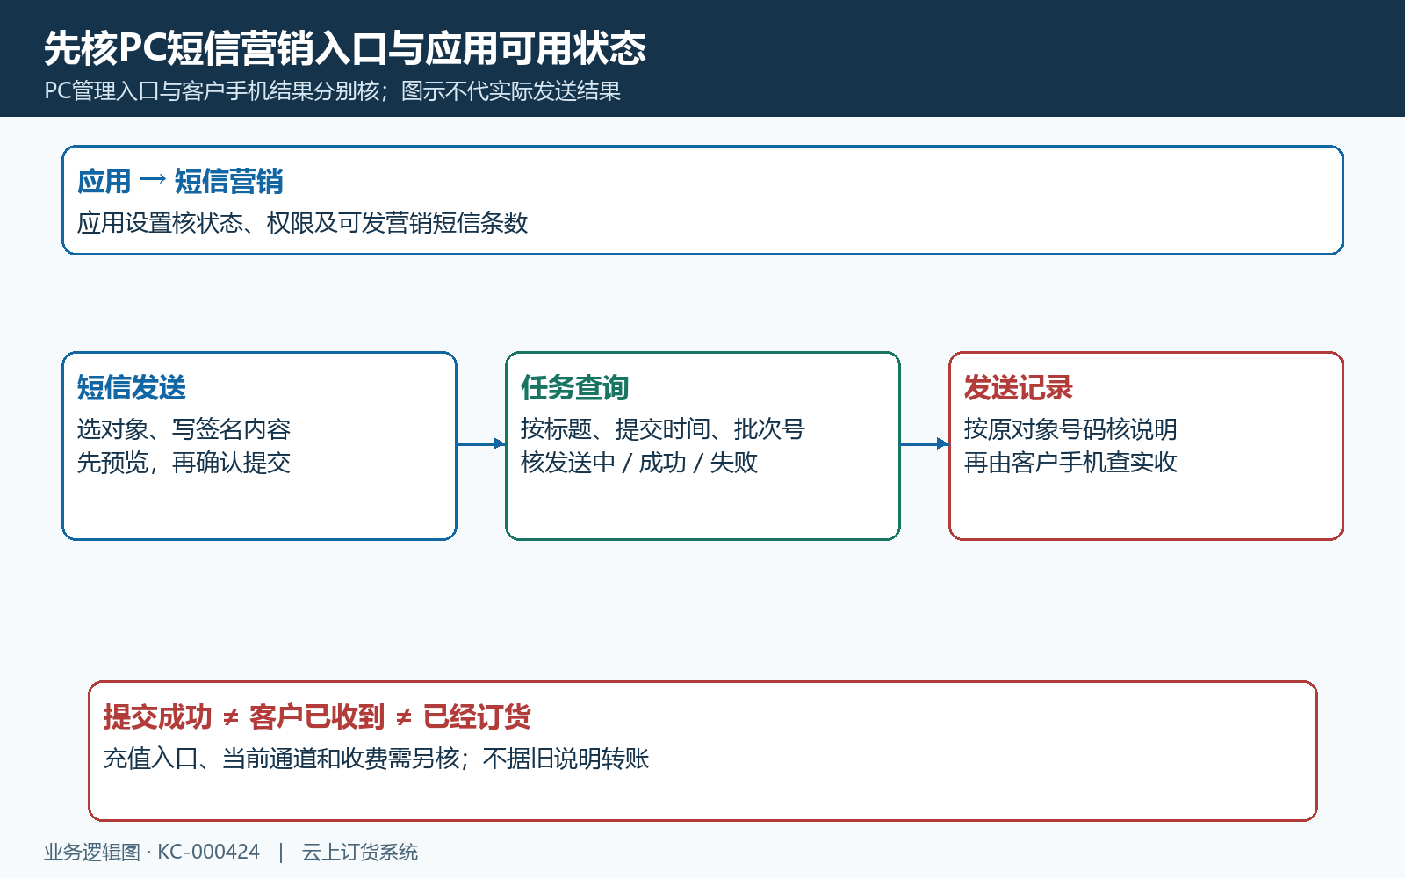1405x878 pixels.
Task: Click the footer text 业务逻辑图 · KC-000424
Action: click(152, 853)
